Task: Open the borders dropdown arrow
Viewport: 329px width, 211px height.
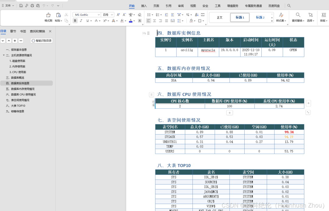Action: click(203, 20)
